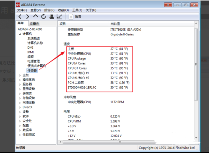
Task: Click the 项目 column header
Action: tap(84, 24)
